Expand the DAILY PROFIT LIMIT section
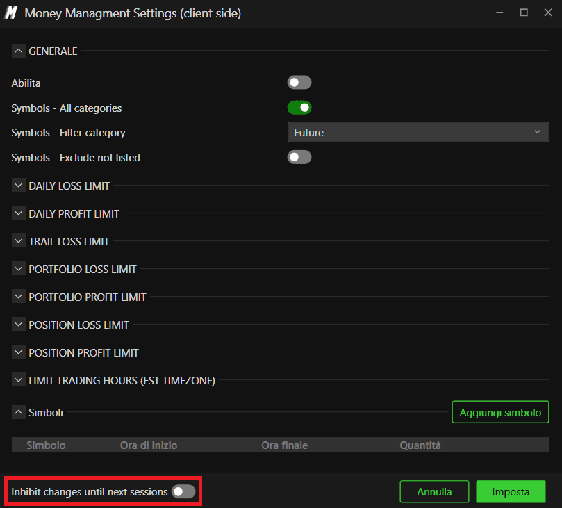The image size is (562, 508). [x=18, y=213]
